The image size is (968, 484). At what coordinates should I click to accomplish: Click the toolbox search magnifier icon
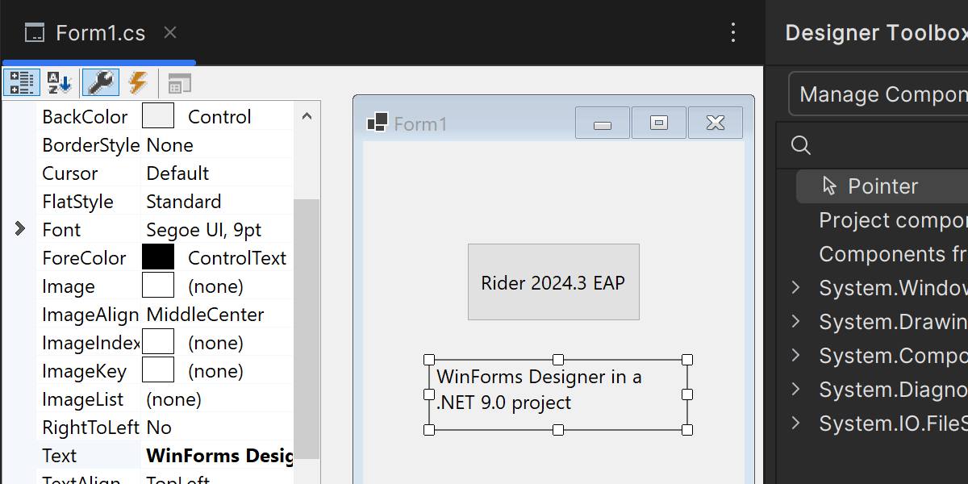tap(800, 145)
